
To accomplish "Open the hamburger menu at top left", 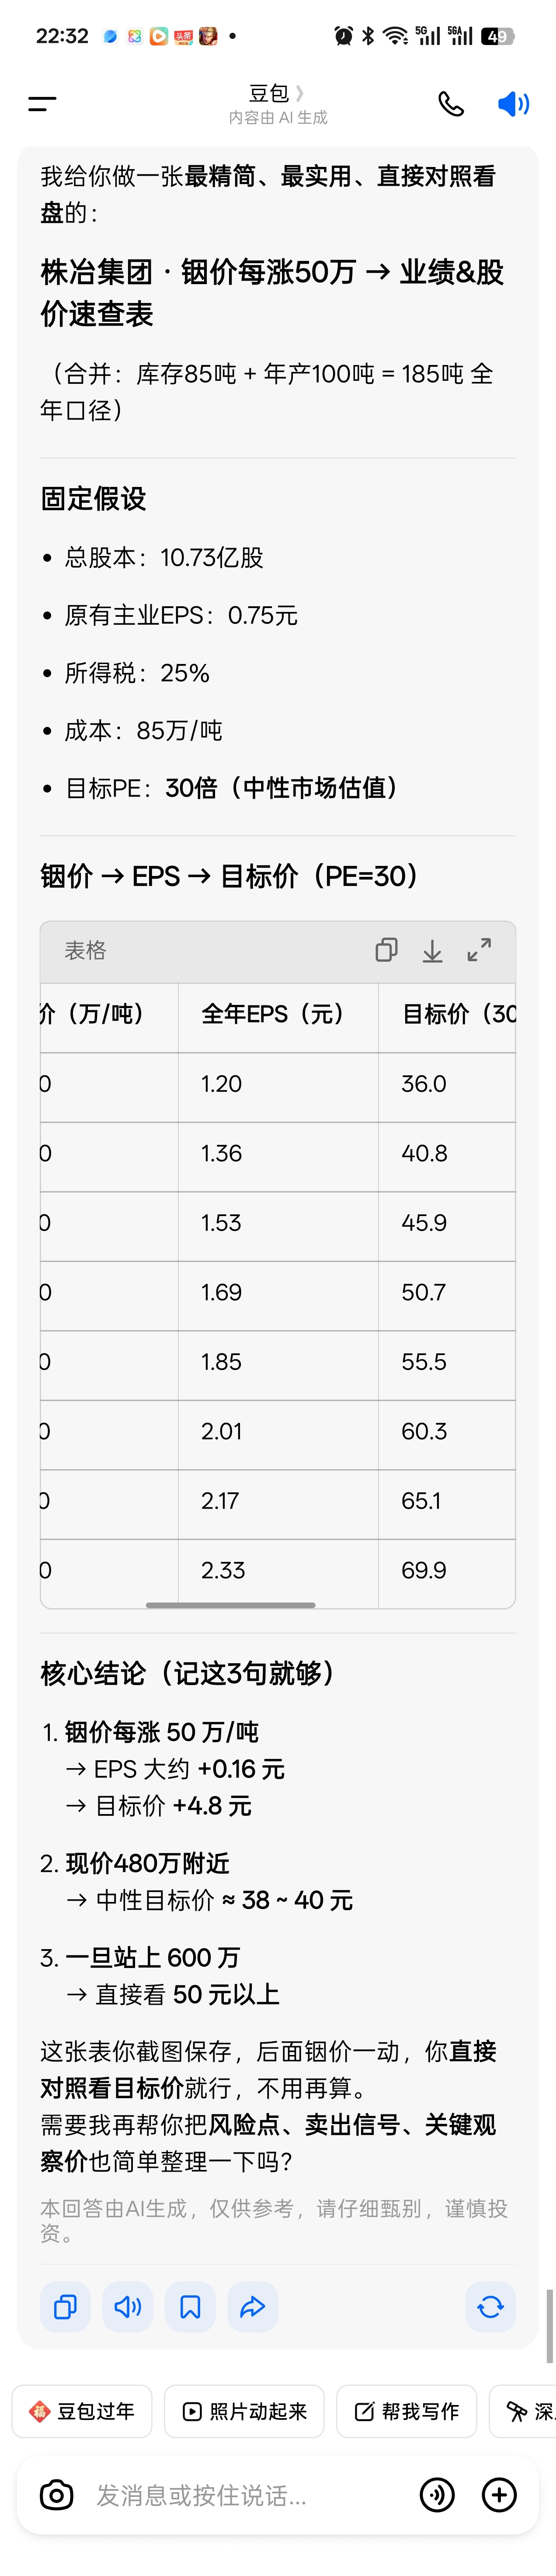I will point(42,103).
